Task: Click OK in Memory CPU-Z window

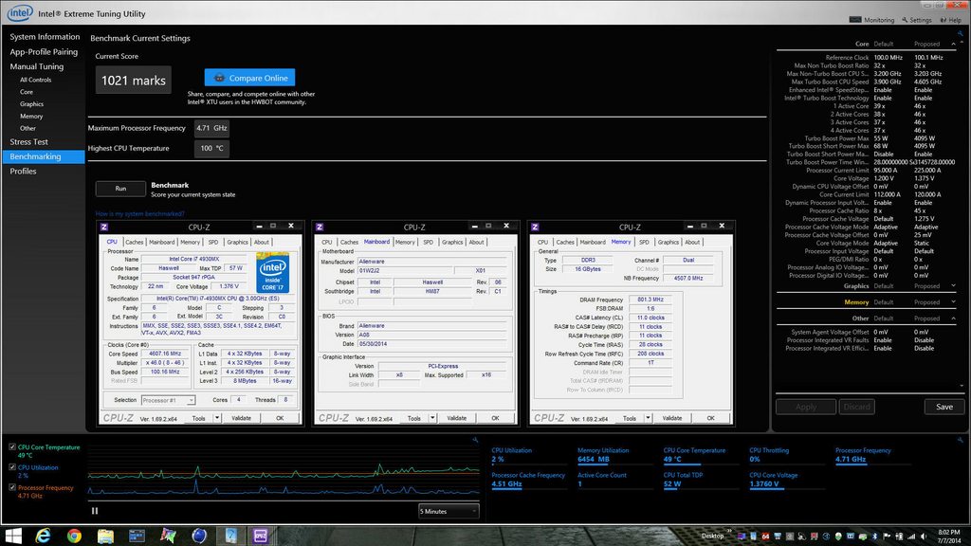Action: pyautogui.click(x=710, y=418)
